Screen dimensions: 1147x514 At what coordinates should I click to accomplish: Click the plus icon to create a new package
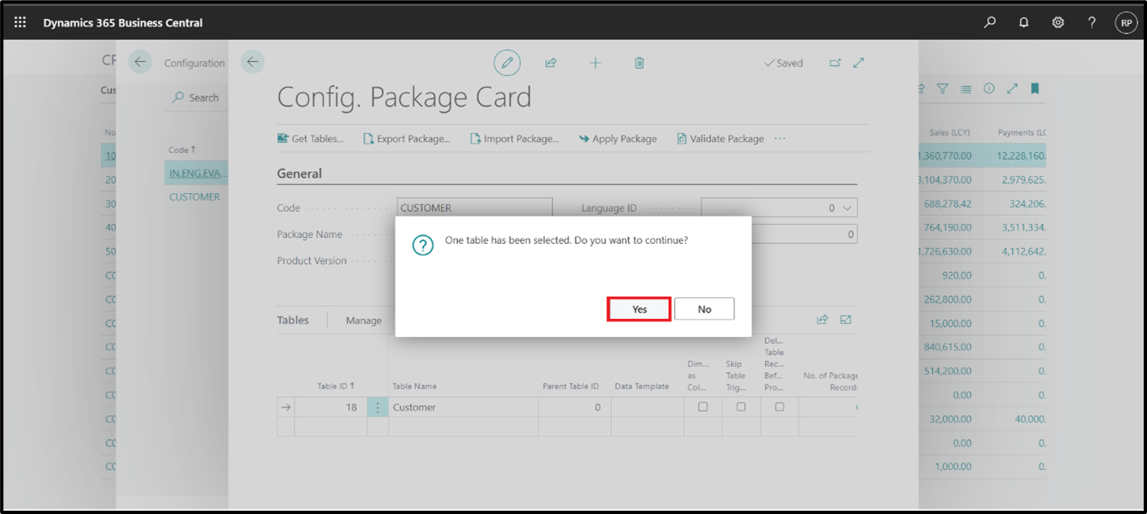click(595, 63)
